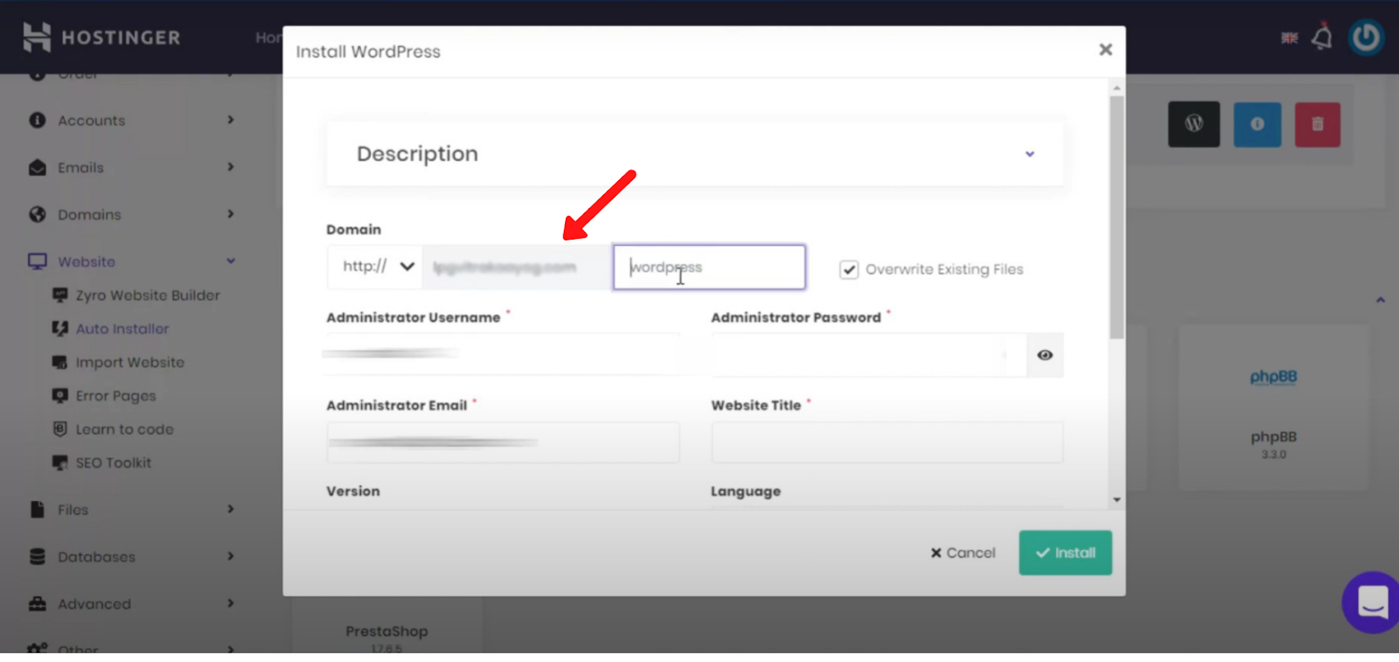Click the Files document icon
This screenshot has width=1399, height=662.
(x=37, y=509)
